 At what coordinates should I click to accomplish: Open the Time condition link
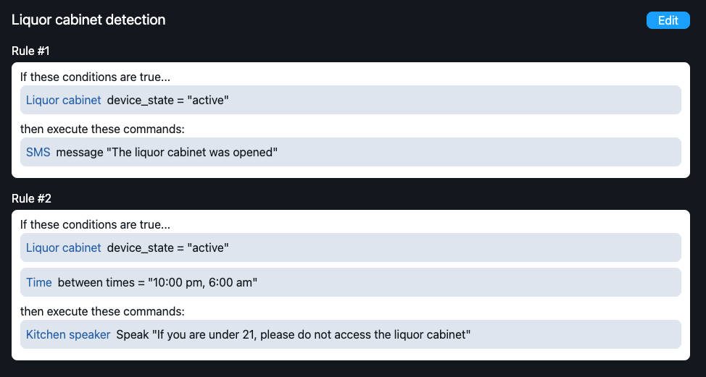(38, 282)
